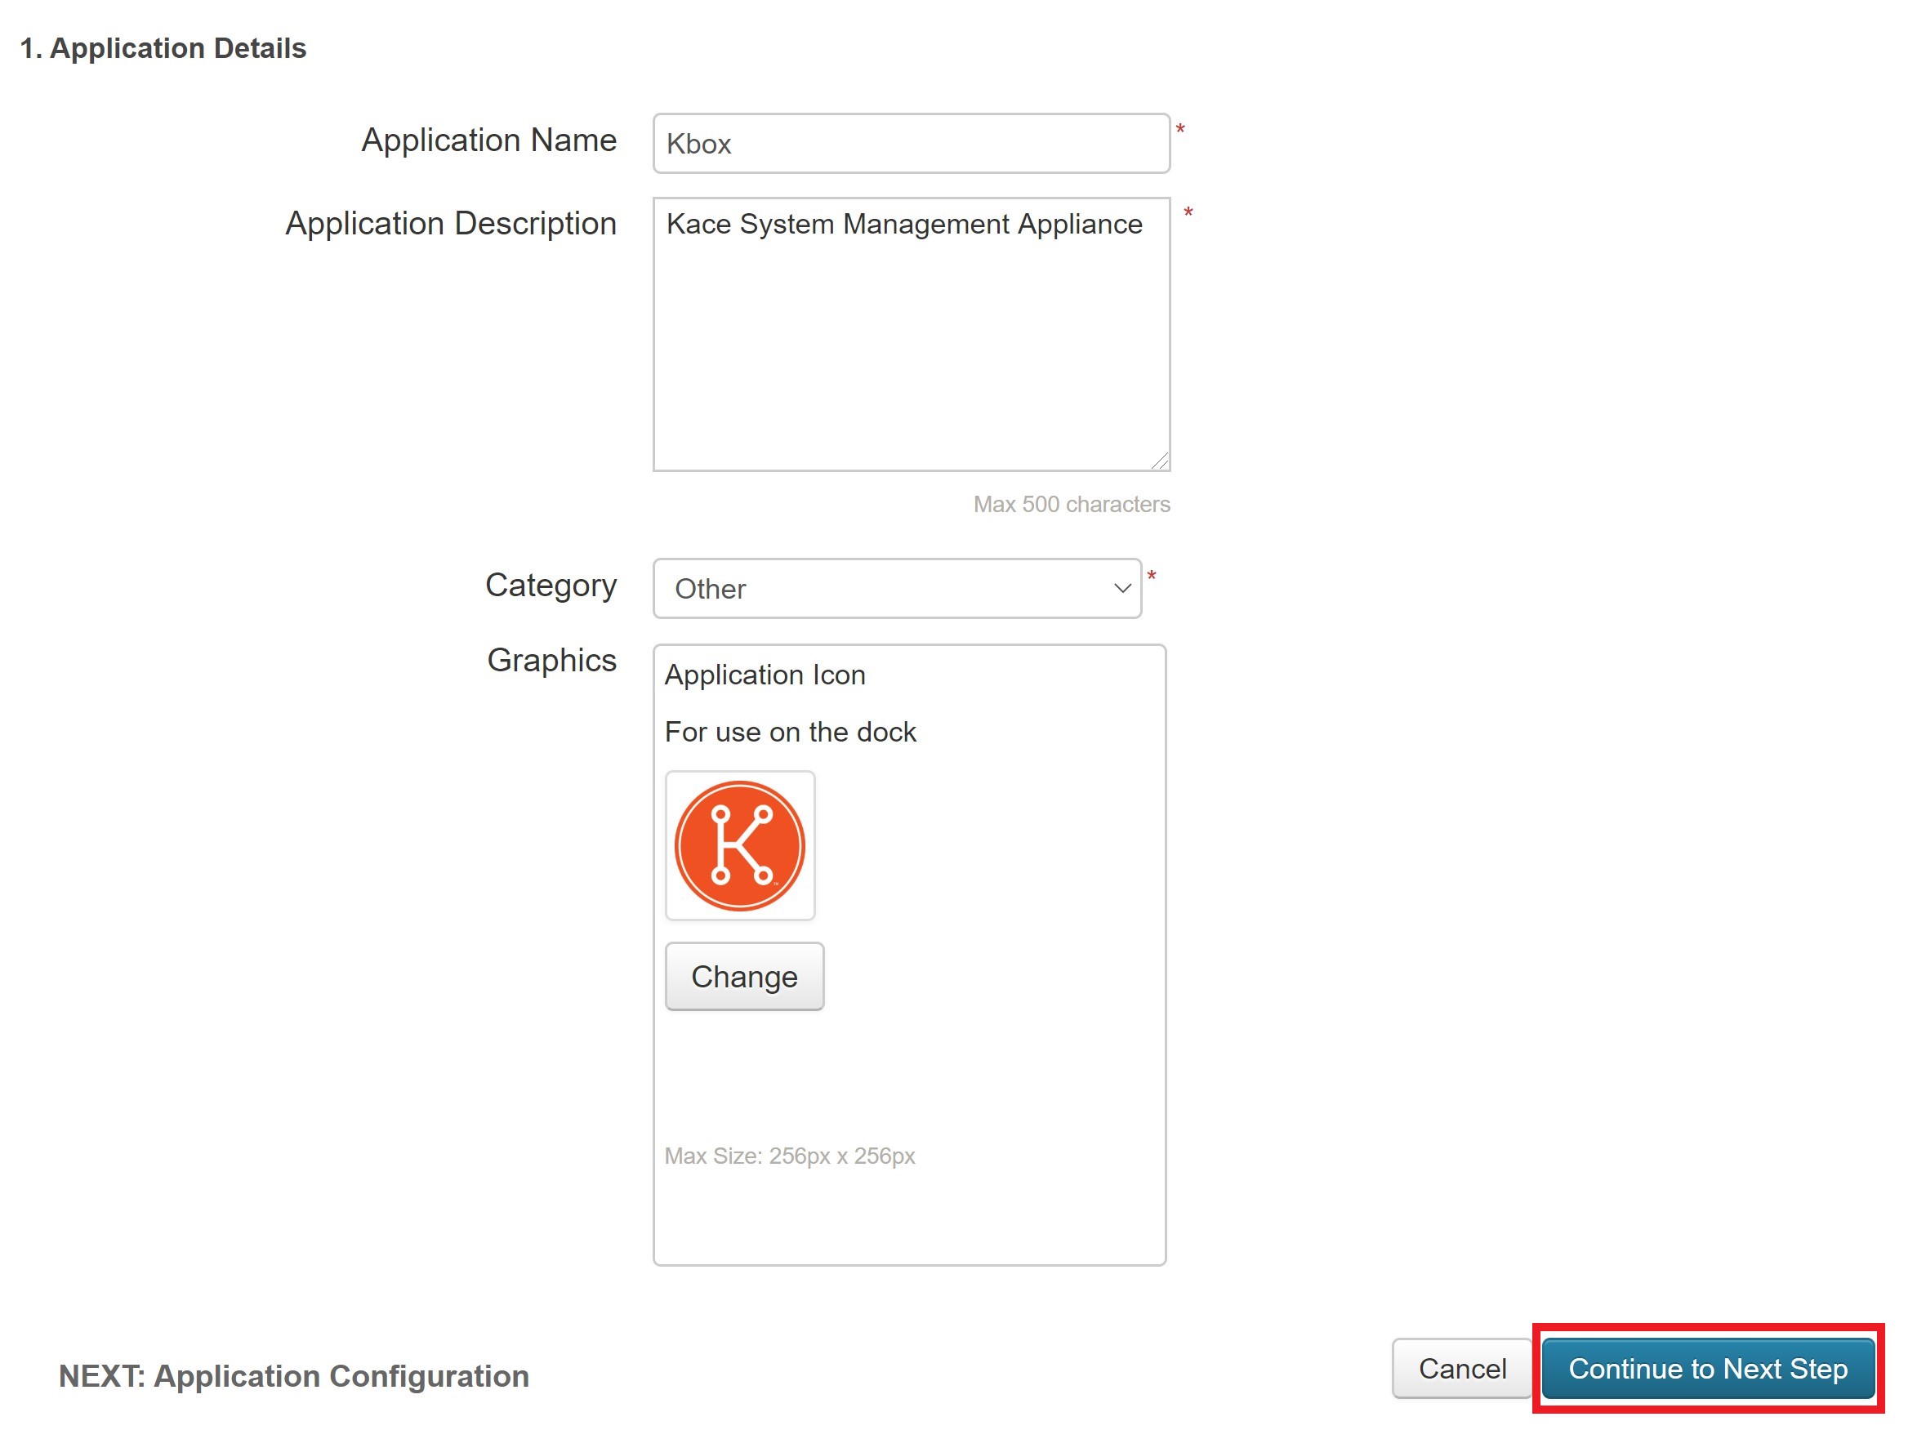Click the Change button under the icon

[744, 976]
